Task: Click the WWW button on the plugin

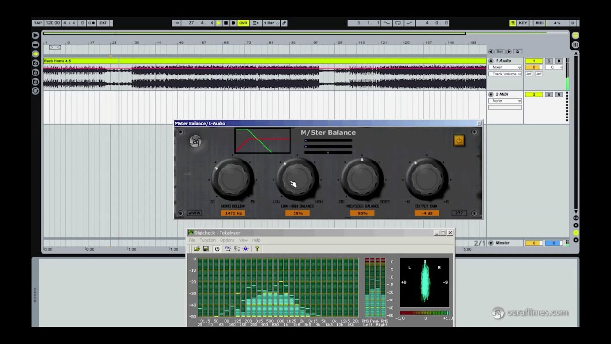Action: pyautogui.click(x=194, y=213)
